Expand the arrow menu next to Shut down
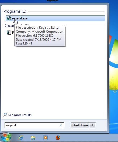 [x=93, y=125]
